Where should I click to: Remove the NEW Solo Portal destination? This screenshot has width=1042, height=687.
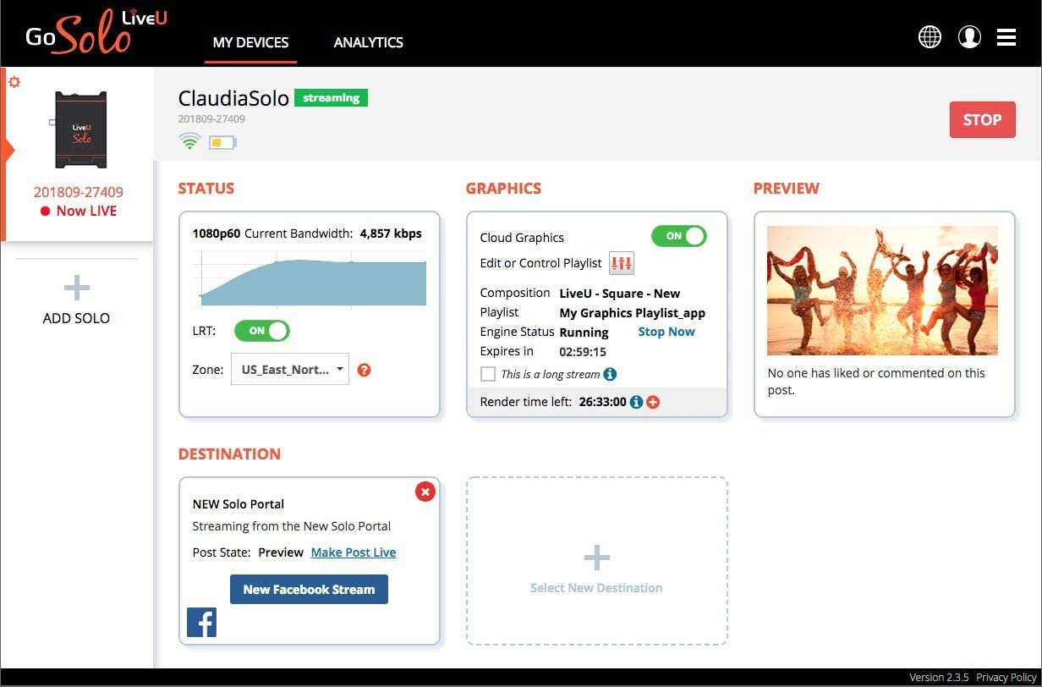pos(425,492)
